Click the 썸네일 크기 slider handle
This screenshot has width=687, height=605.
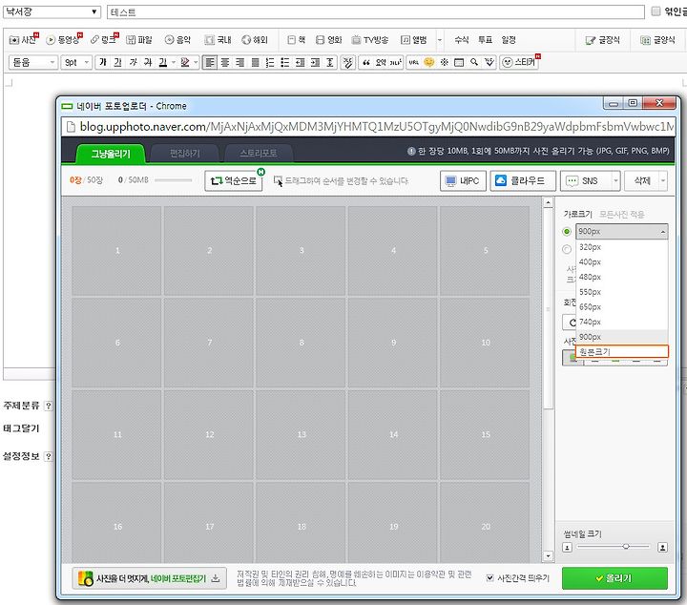point(626,546)
